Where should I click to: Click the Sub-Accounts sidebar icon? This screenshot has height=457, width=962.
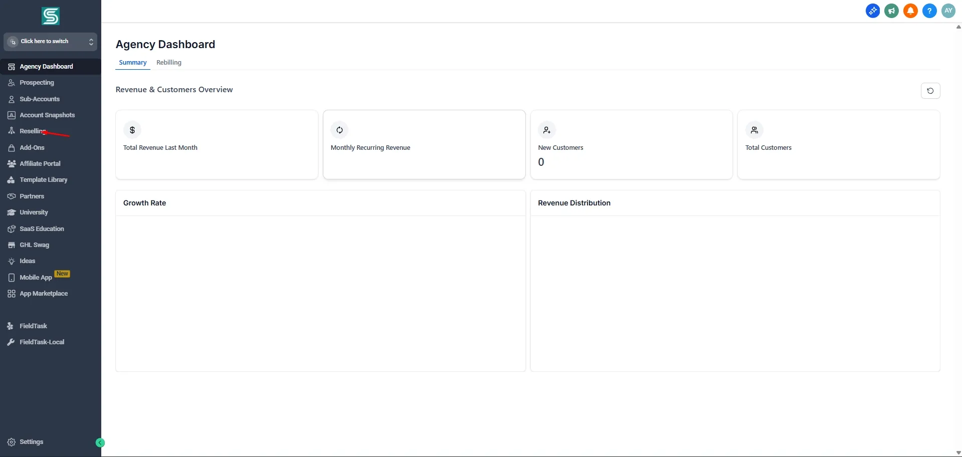tap(12, 99)
